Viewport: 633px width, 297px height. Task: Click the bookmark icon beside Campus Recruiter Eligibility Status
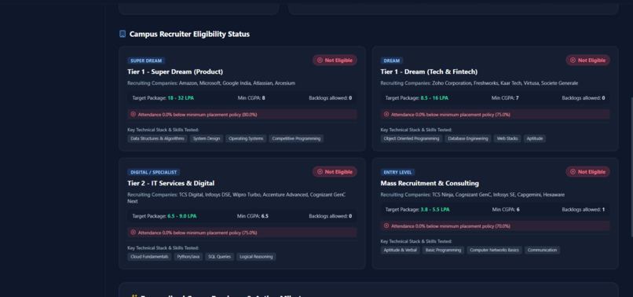(123, 34)
